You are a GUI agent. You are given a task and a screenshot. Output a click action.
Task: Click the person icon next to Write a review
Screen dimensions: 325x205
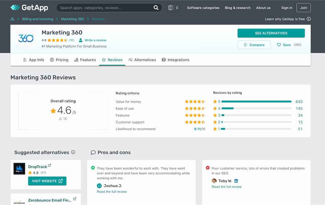[81, 40]
